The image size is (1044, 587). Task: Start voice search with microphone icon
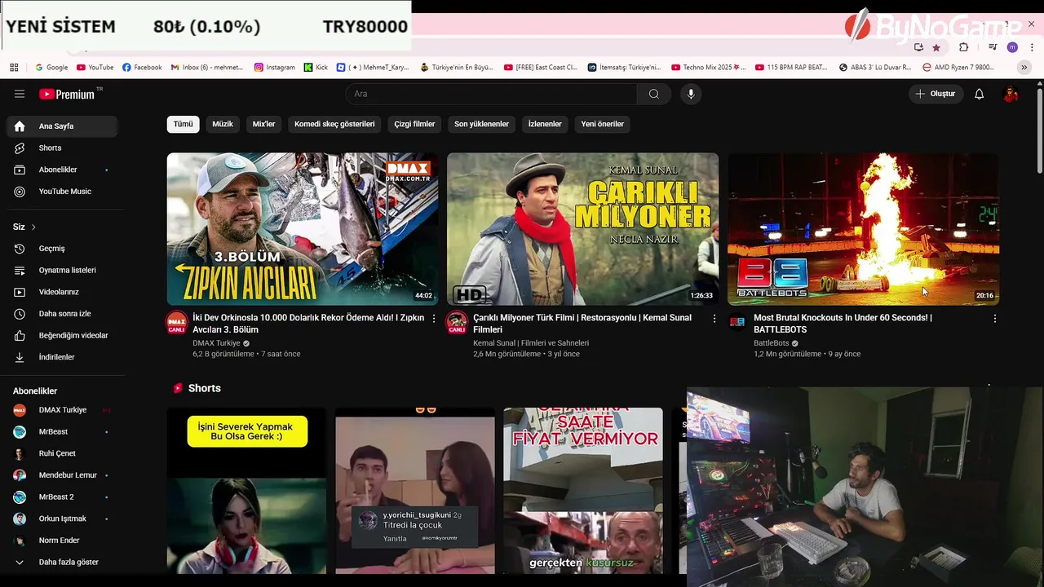pyautogui.click(x=691, y=94)
